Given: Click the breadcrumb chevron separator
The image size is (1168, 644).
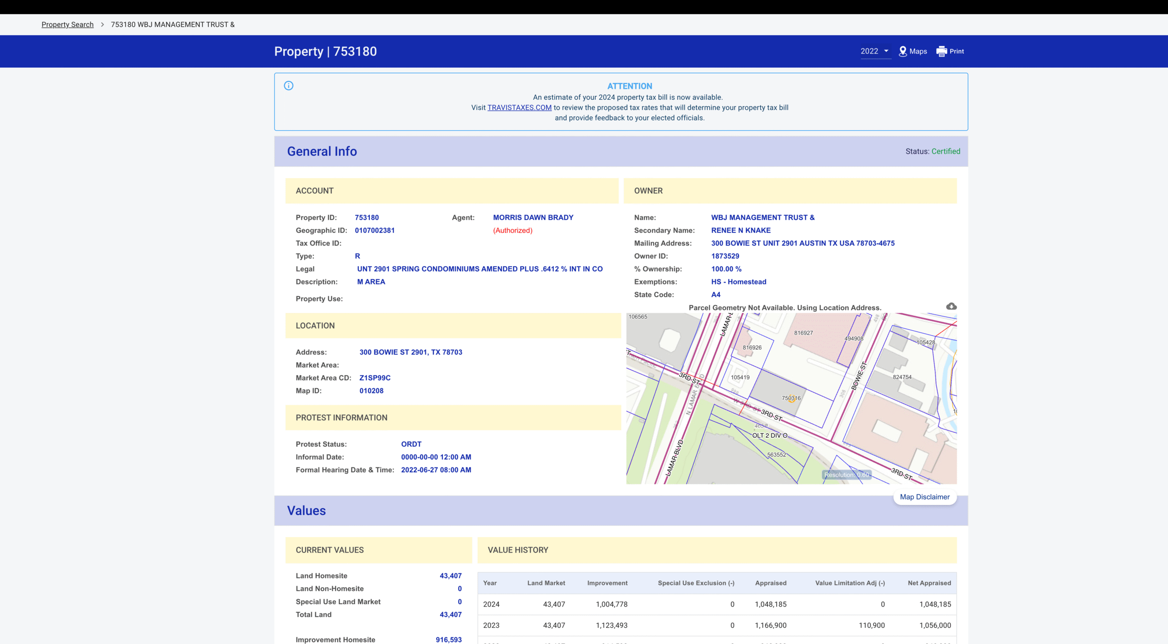Looking at the screenshot, I should (102, 25).
